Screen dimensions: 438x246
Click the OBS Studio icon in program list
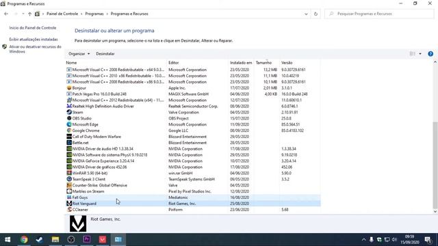[x=69, y=118]
